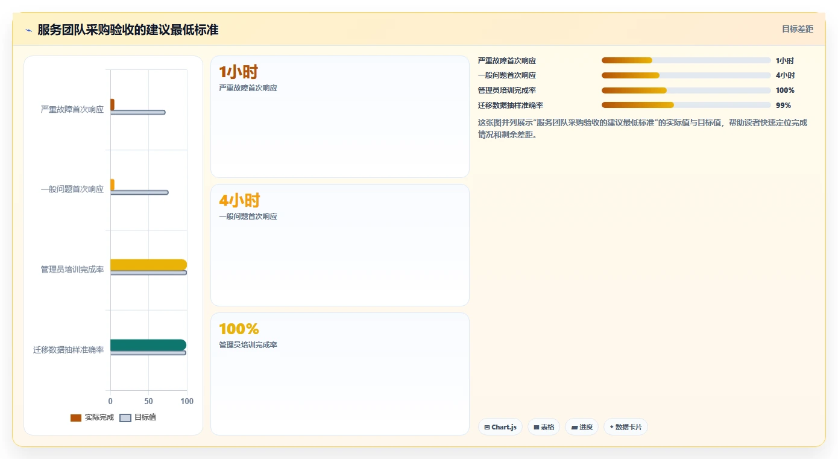Click the title 服务团队采购验收的建议最低标准
838x459 pixels.
point(128,30)
